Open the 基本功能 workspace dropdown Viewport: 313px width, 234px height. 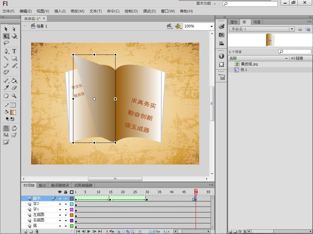pos(206,4)
